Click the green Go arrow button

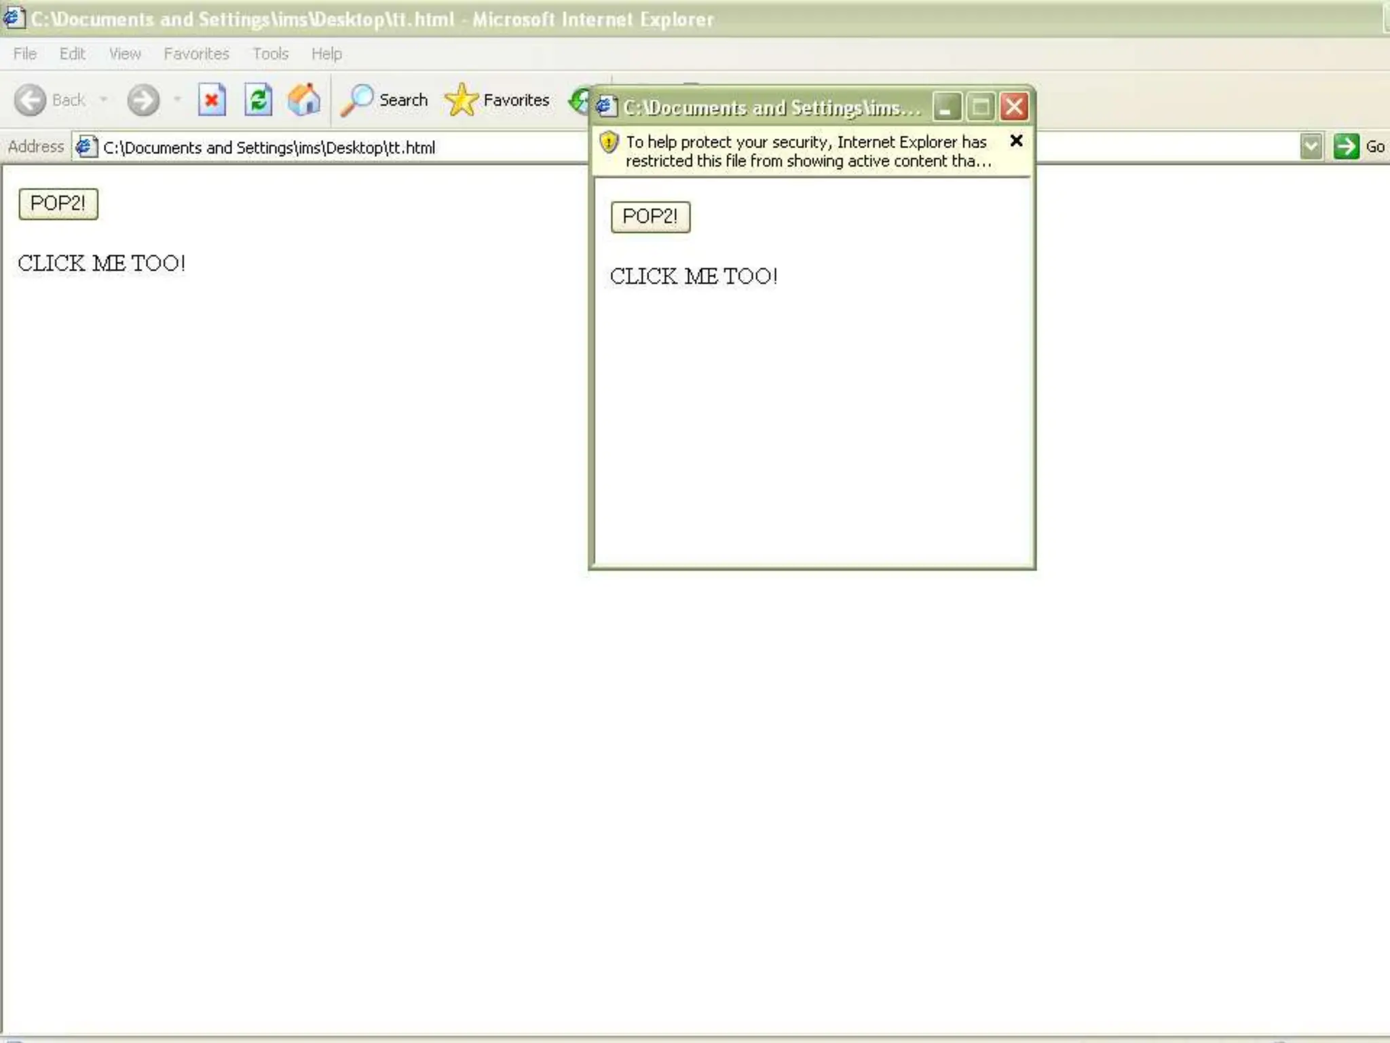[x=1347, y=146]
